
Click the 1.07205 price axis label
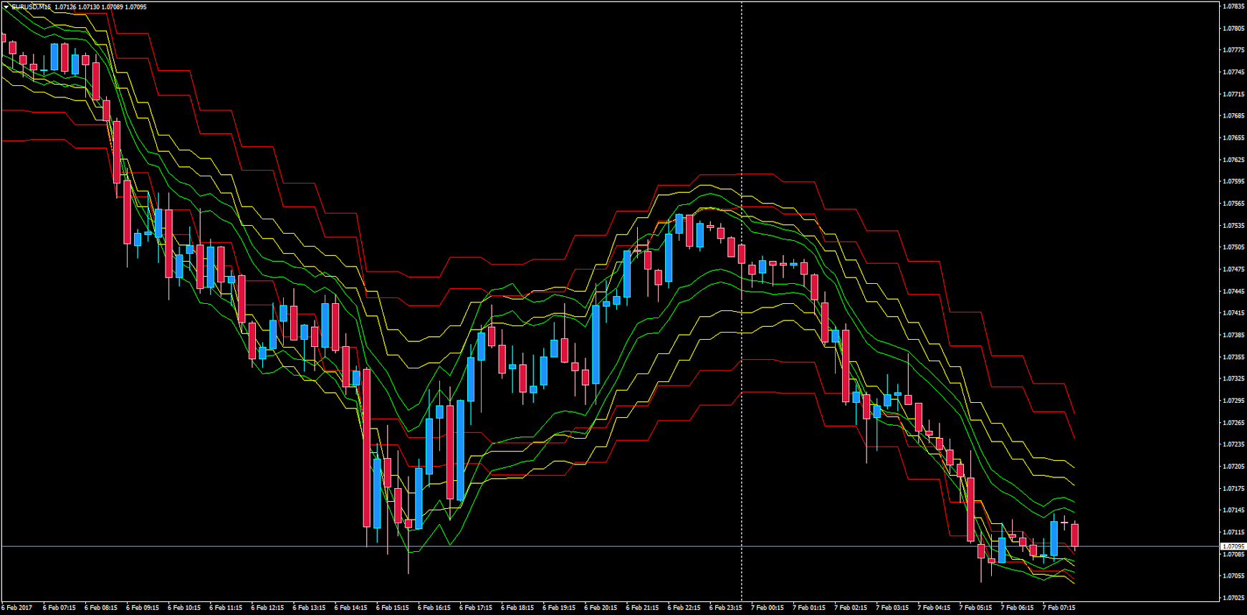[x=1233, y=467]
